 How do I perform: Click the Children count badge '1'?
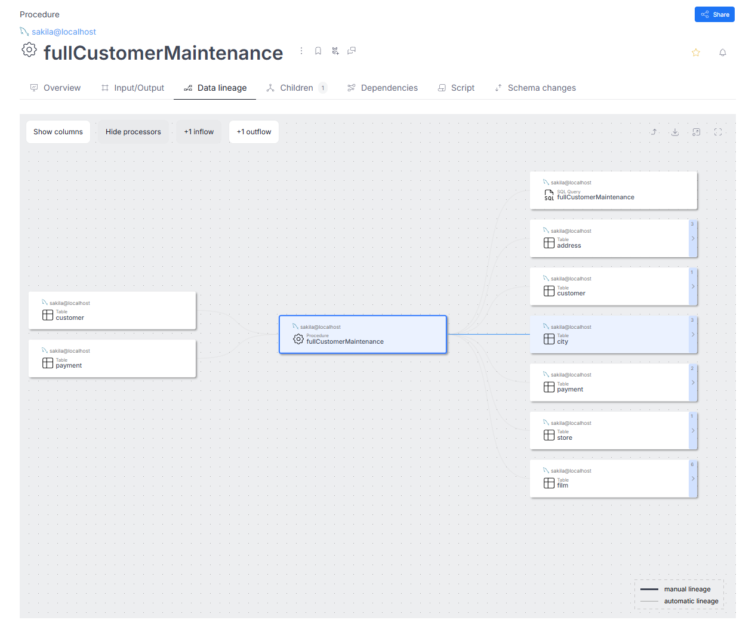pos(323,88)
